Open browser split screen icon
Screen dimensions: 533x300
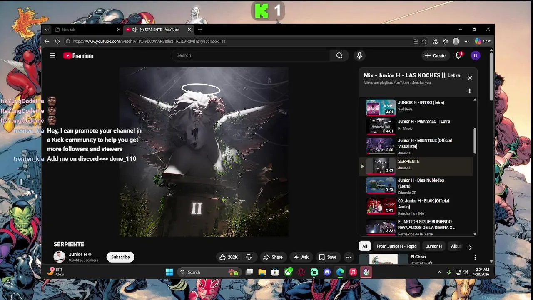[416, 41]
